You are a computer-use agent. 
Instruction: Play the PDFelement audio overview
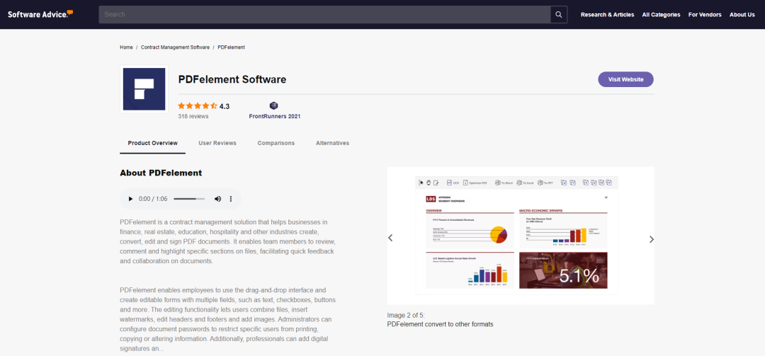coord(130,200)
